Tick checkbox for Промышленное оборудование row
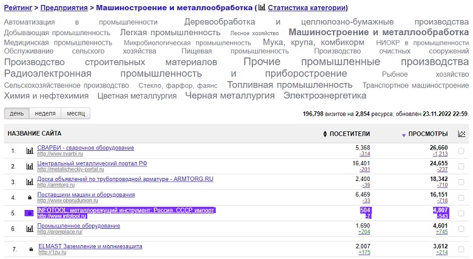The height and width of the screenshot is (259, 473). point(461,229)
